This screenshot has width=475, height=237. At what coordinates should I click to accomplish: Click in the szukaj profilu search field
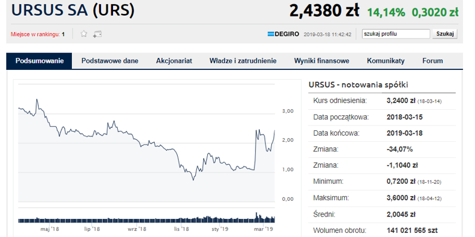[x=396, y=34]
